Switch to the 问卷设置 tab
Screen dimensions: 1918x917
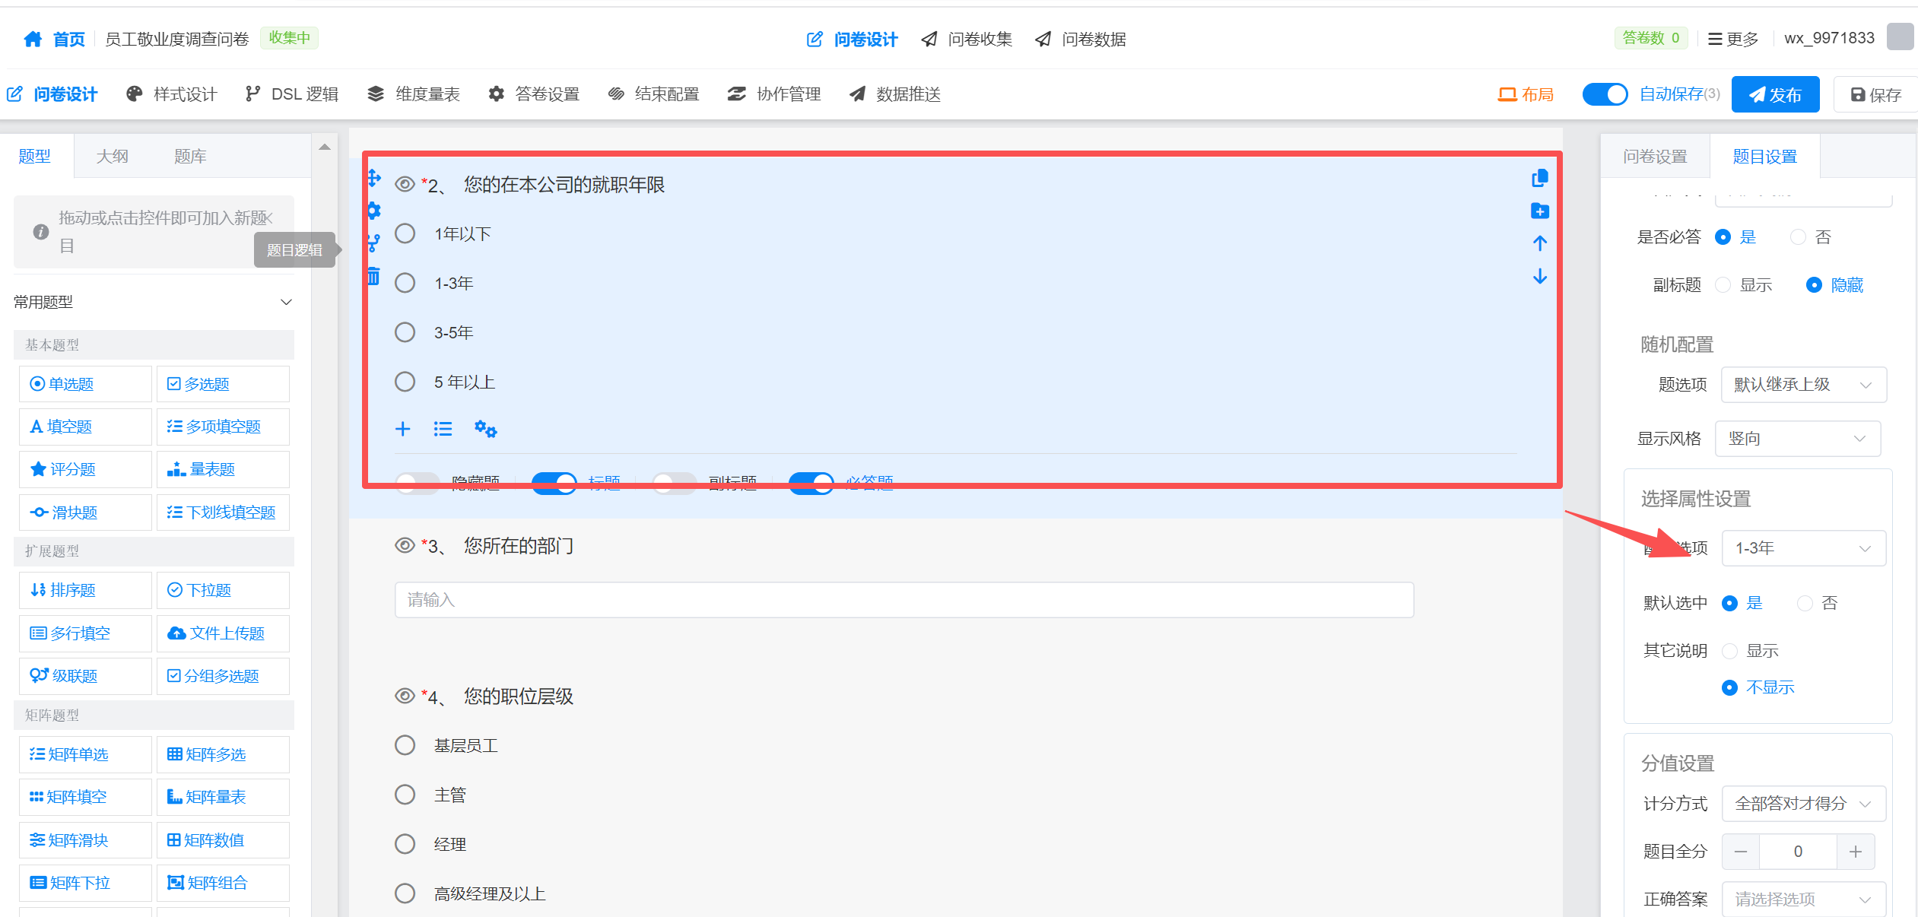[1655, 157]
